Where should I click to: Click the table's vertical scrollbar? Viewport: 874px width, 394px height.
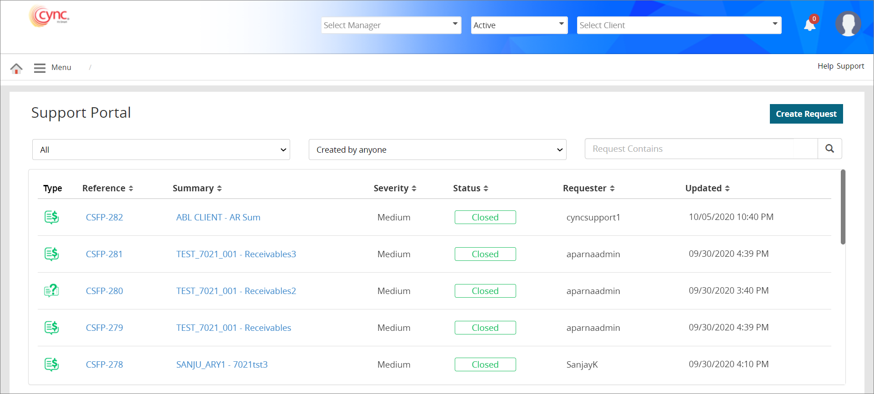point(843,207)
